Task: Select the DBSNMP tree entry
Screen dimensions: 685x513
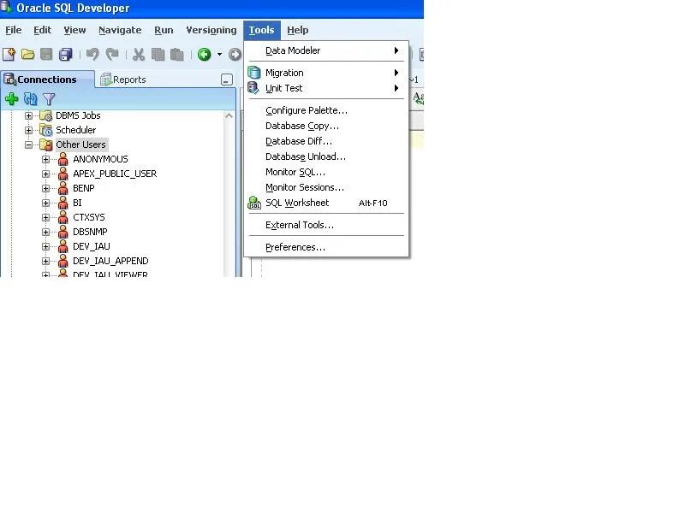Action: coord(90,232)
